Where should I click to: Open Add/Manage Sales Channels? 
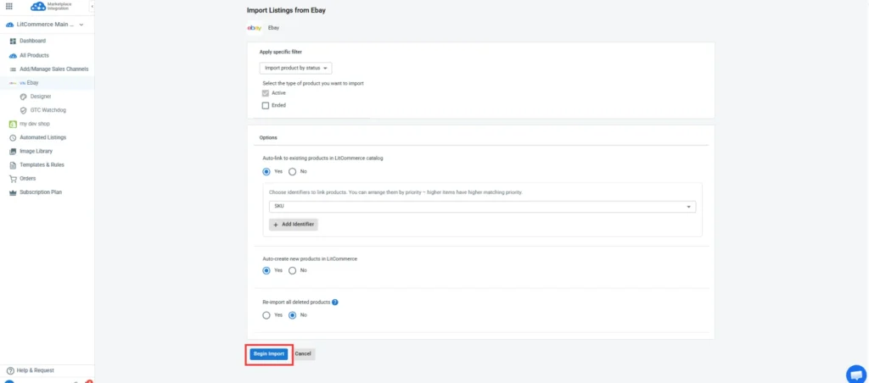(53, 69)
